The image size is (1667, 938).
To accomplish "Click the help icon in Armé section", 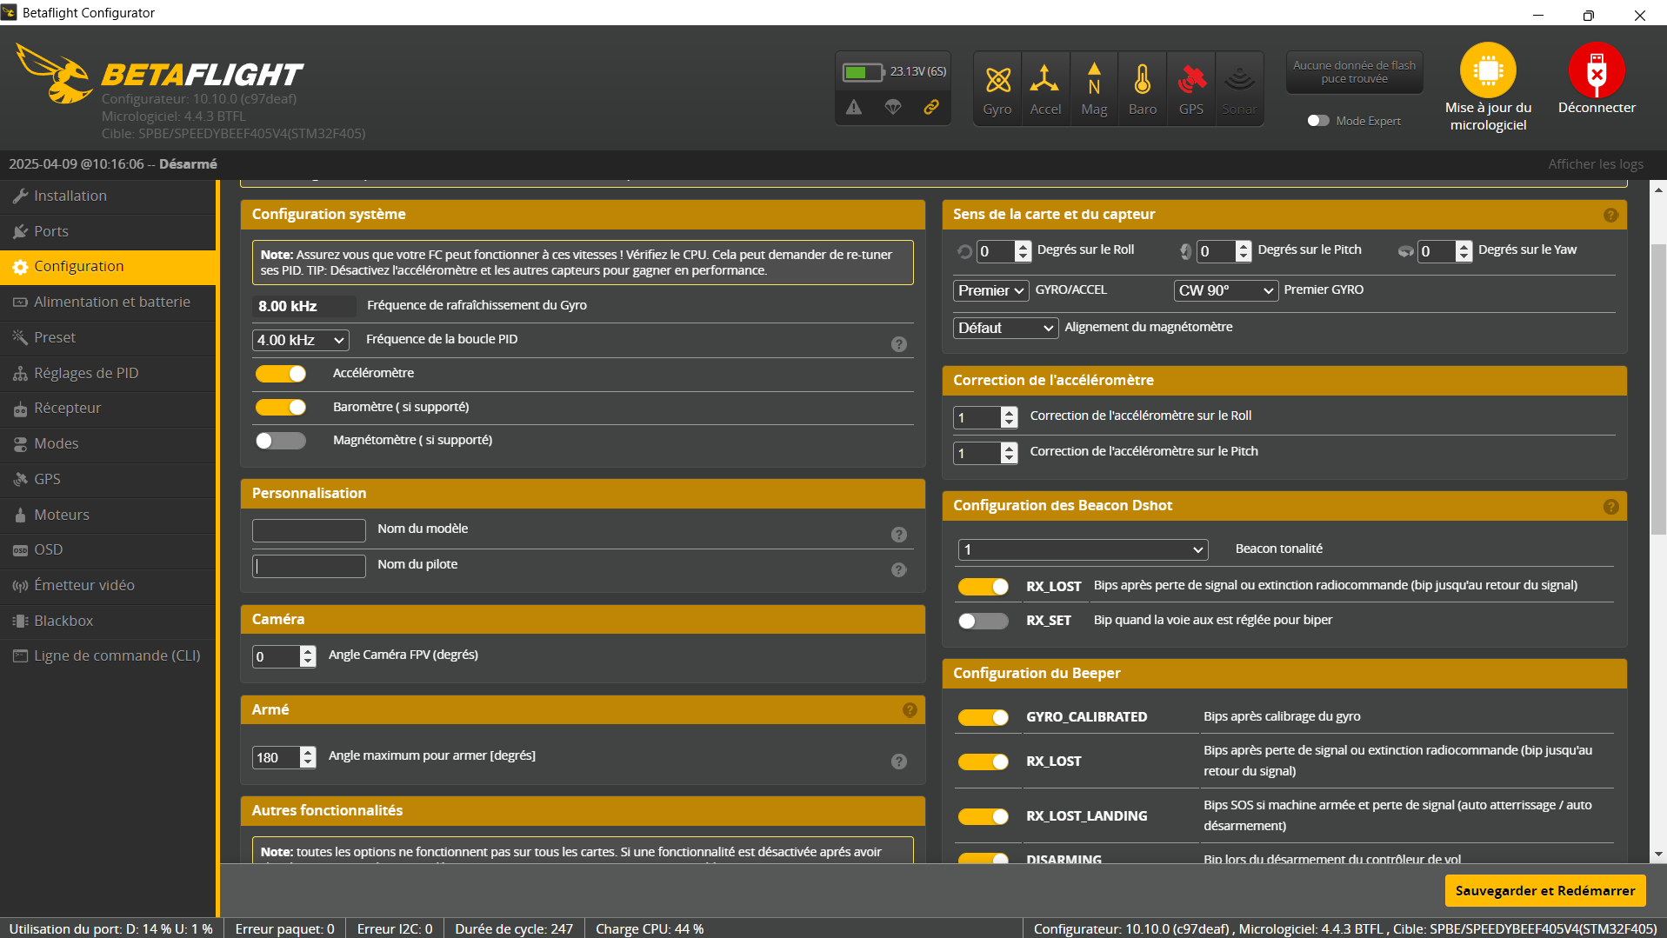I will click(910, 710).
